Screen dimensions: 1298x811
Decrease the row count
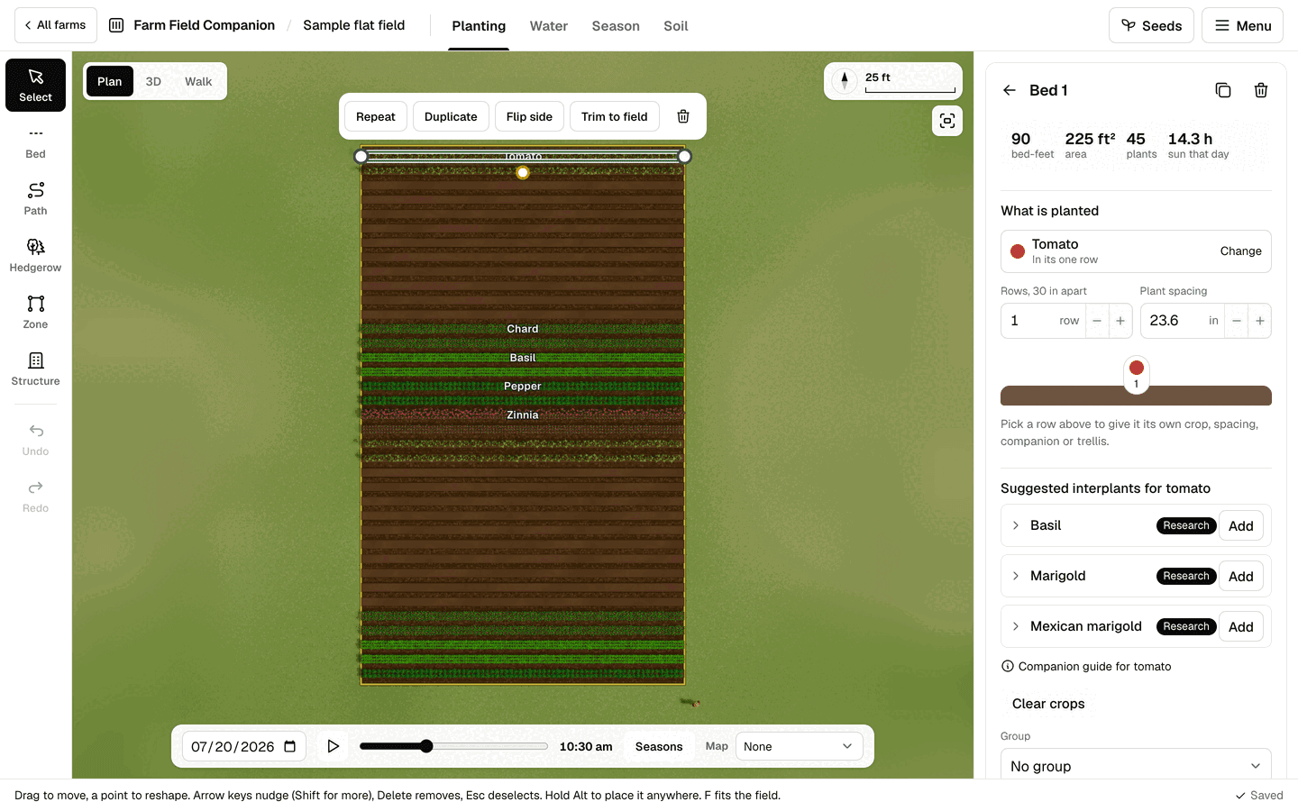[1097, 321]
